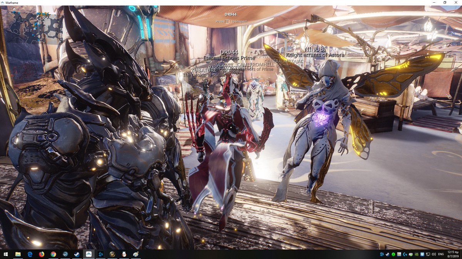
Task: Open the World of Warcraft taskbar icon
Action: pyautogui.click(x=112, y=254)
